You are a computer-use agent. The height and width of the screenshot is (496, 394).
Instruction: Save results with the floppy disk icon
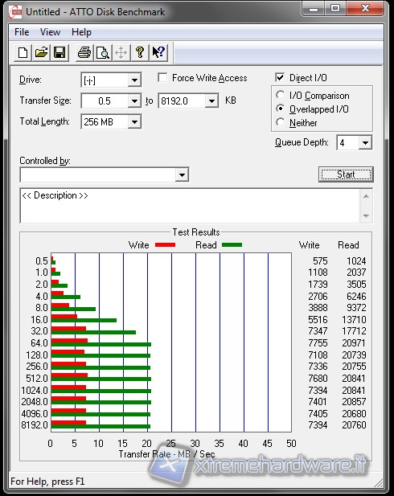(60, 52)
